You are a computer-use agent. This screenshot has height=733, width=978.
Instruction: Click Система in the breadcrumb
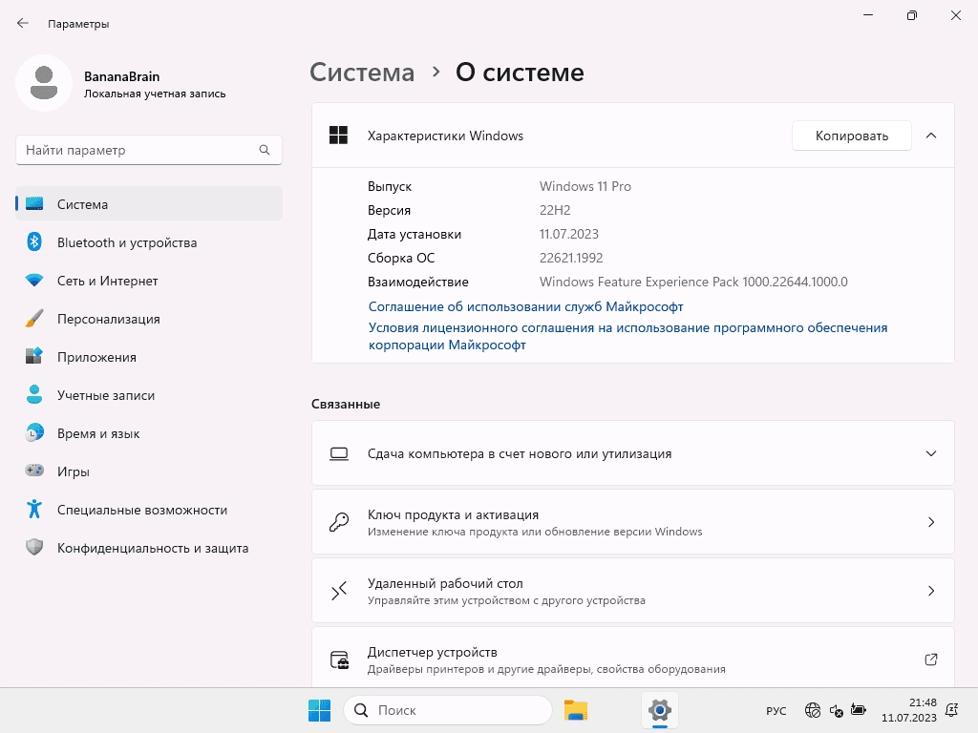point(362,73)
